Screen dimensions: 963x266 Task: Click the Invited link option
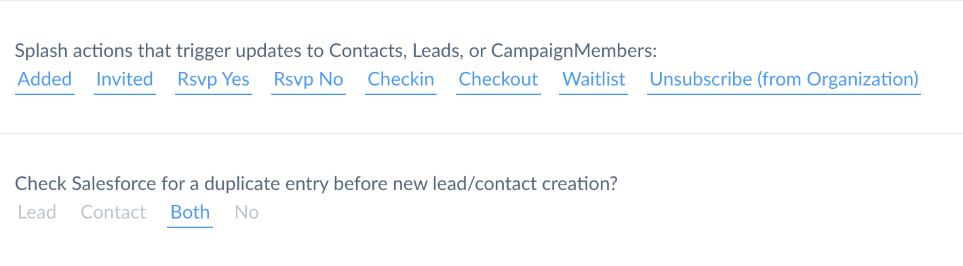pos(125,79)
